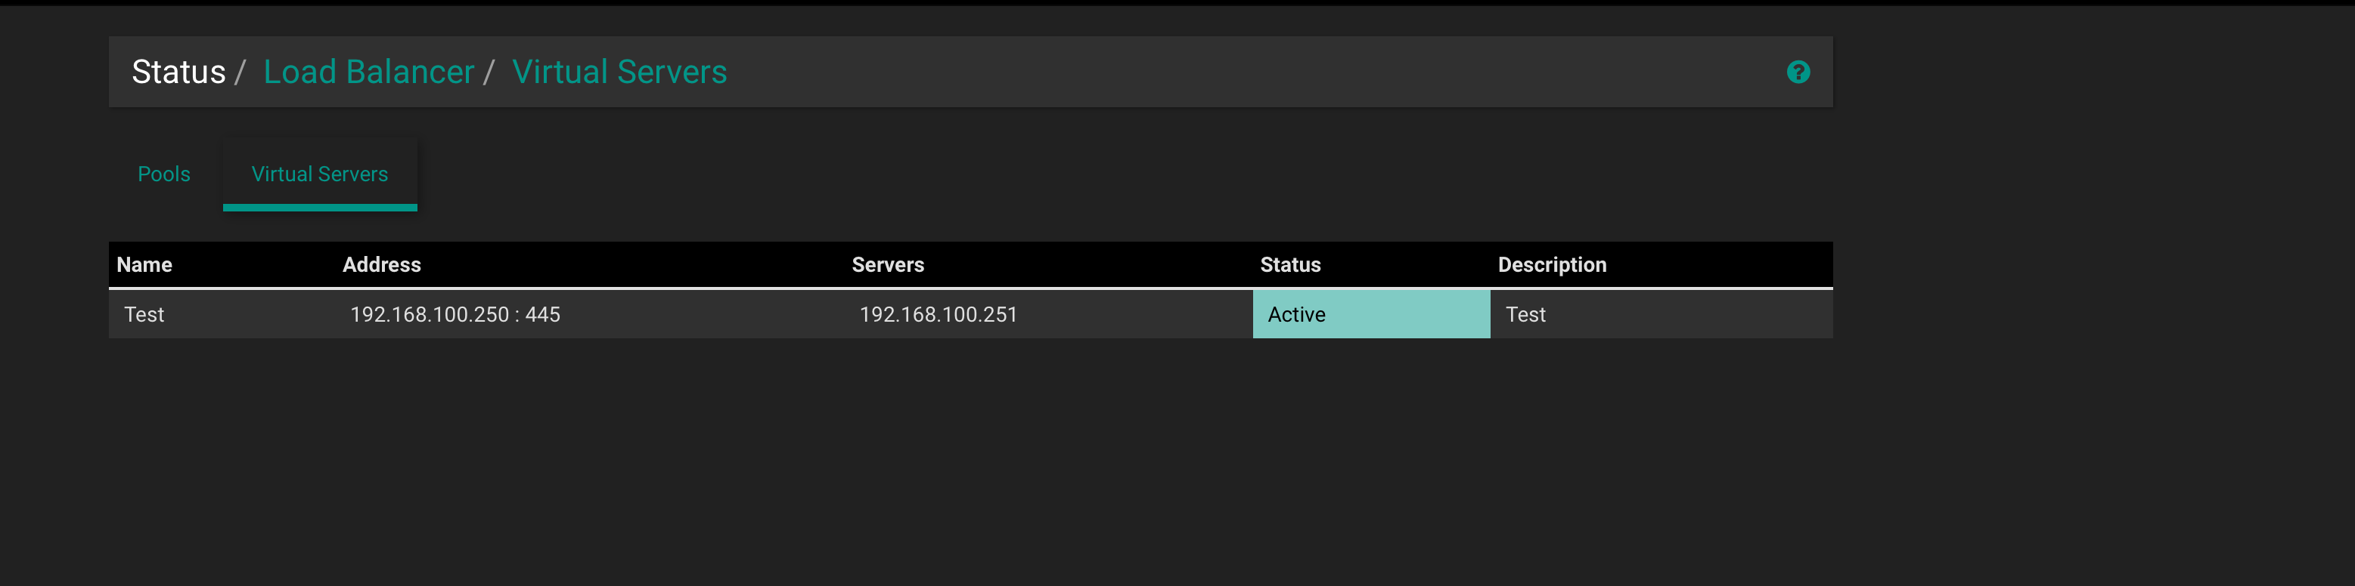This screenshot has height=586, width=2355.
Task: Click the breadcrumb slash after Status
Action: coord(240,72)
